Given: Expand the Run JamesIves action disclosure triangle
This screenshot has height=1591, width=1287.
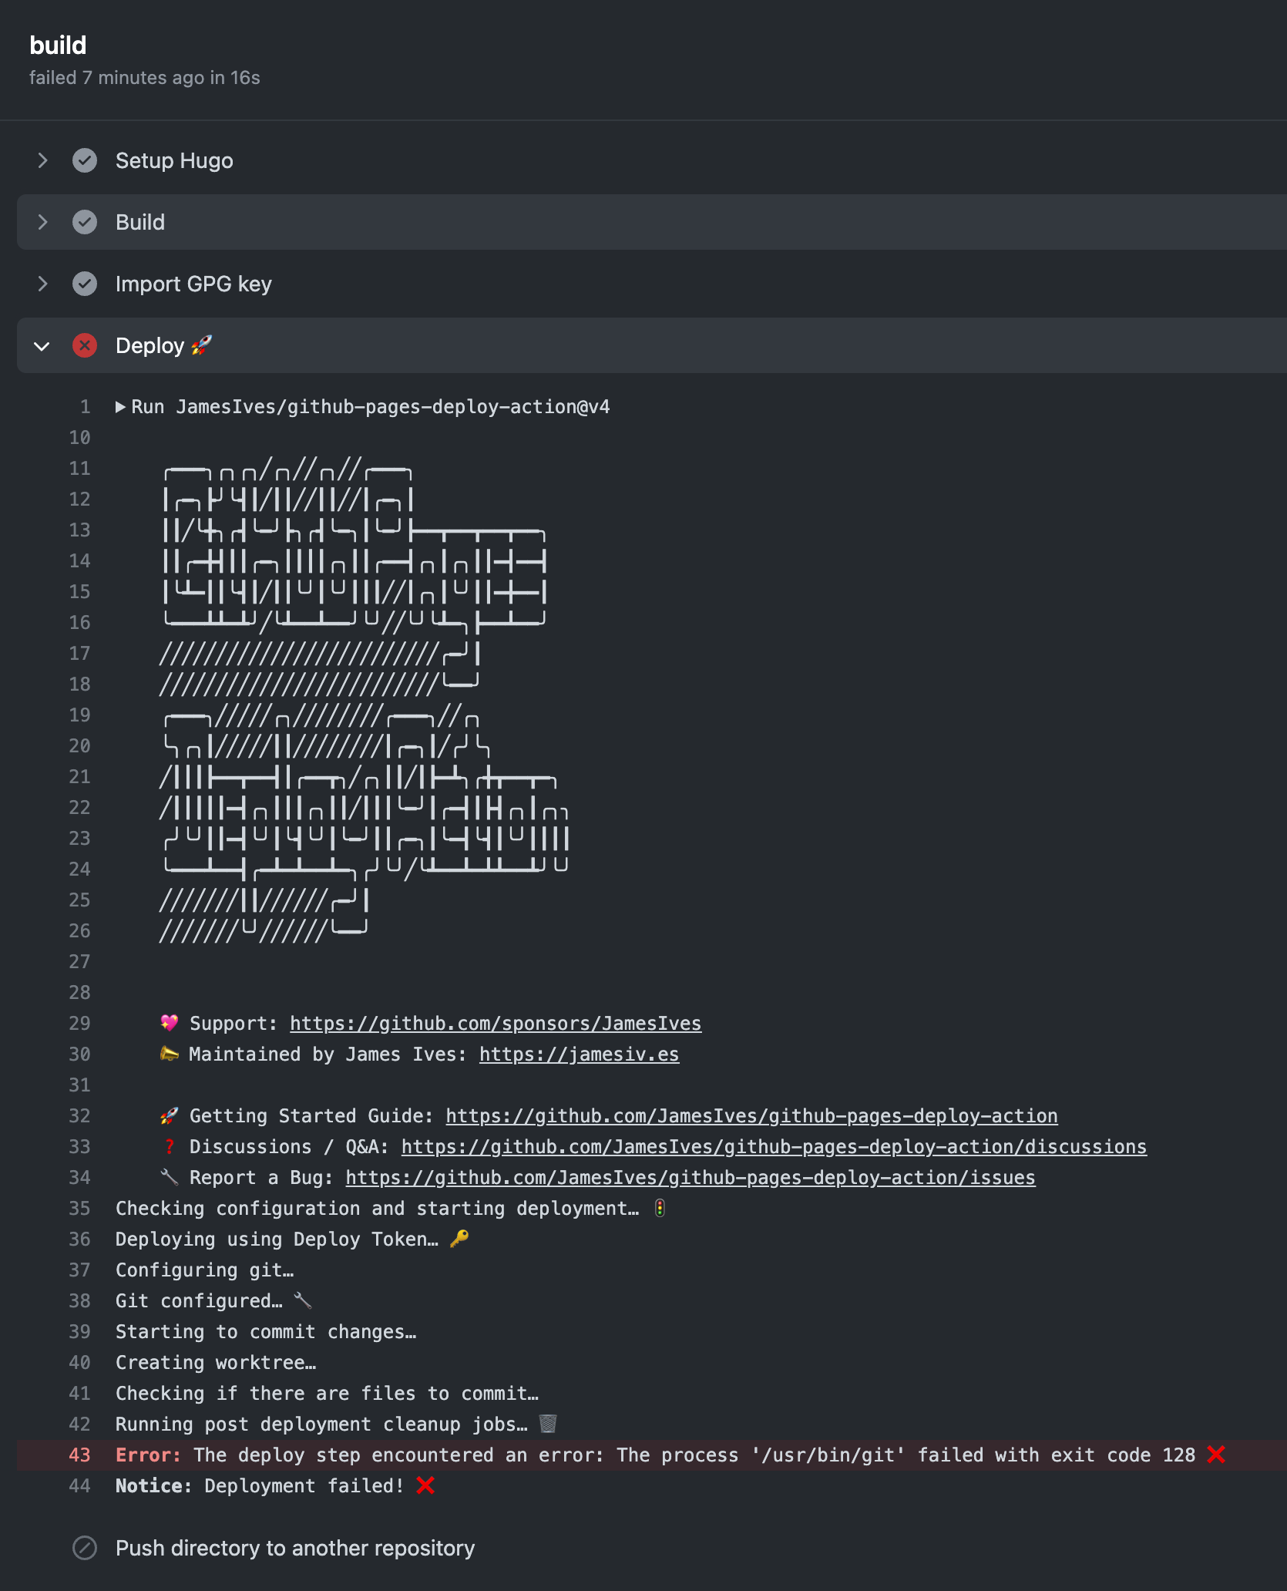Looking at the screenshot, I should [x=120, y=407].
